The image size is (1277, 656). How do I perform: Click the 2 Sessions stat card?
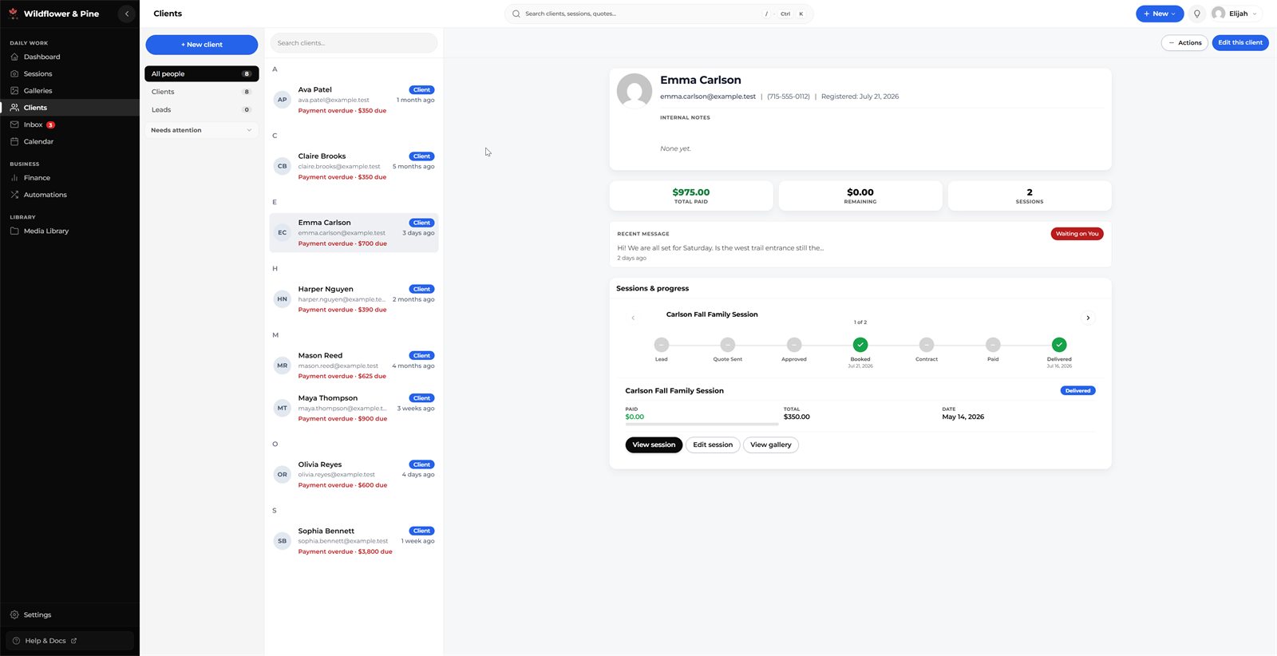[x=1030, y=196]
